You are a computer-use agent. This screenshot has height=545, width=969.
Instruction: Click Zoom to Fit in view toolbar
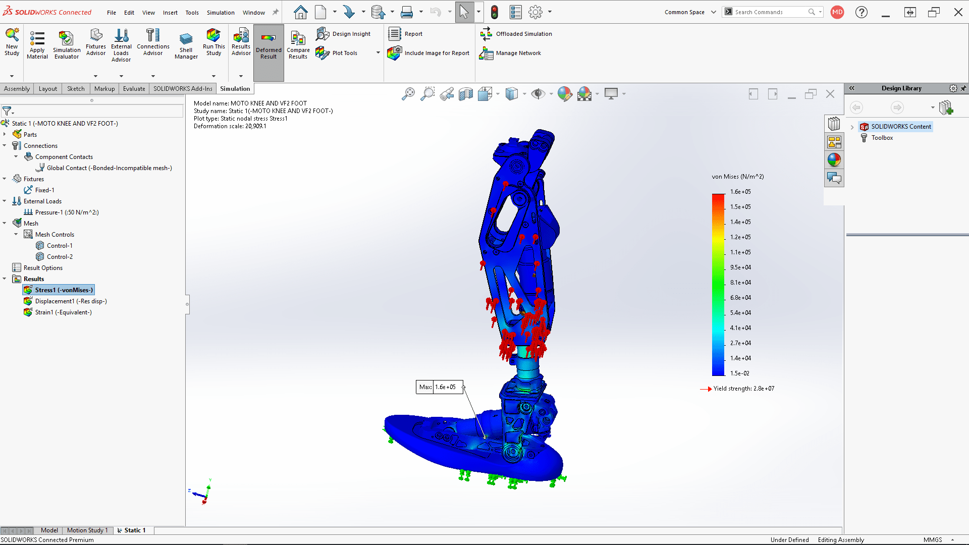click(x=408, y=94)
